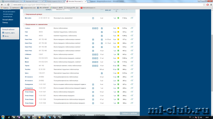Open the info icon for Hans Pries 577 р.
213x119 pixels.
(x=93, y=39)
